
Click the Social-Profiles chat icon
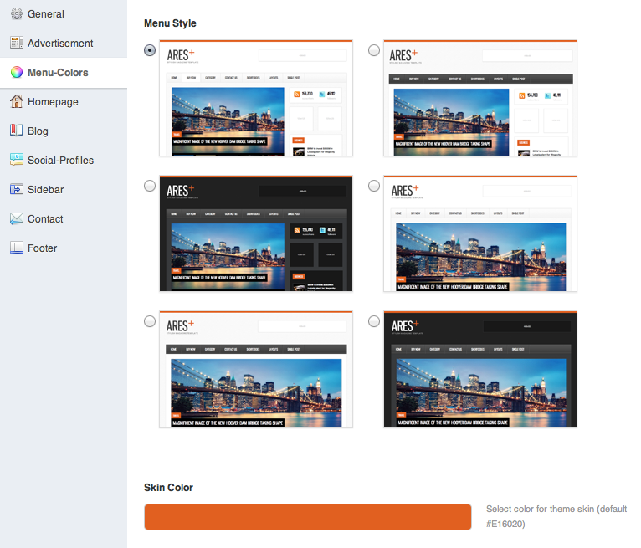(17, 160)
